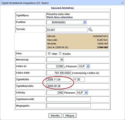
Task: Select the Vétel radio button
Action: (49, 53)
